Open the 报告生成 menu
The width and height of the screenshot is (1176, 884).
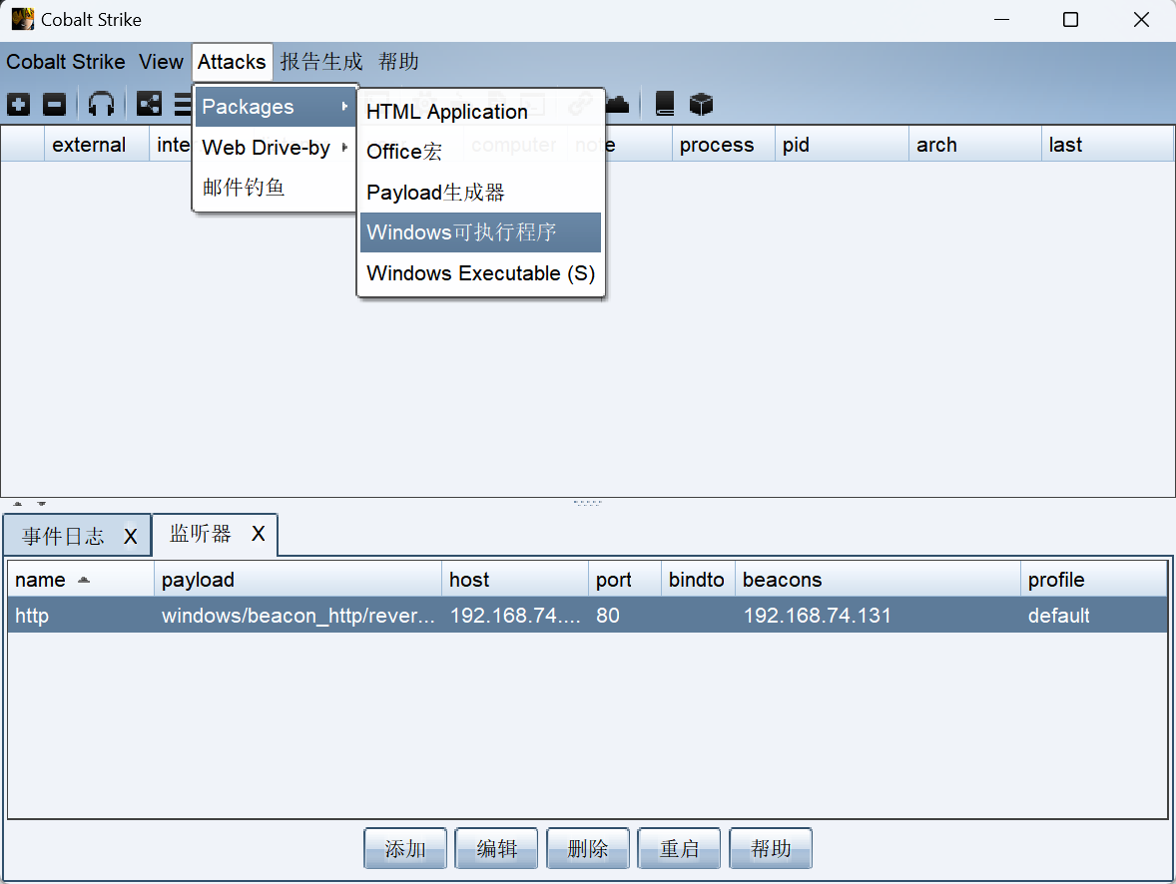(321, 62)
